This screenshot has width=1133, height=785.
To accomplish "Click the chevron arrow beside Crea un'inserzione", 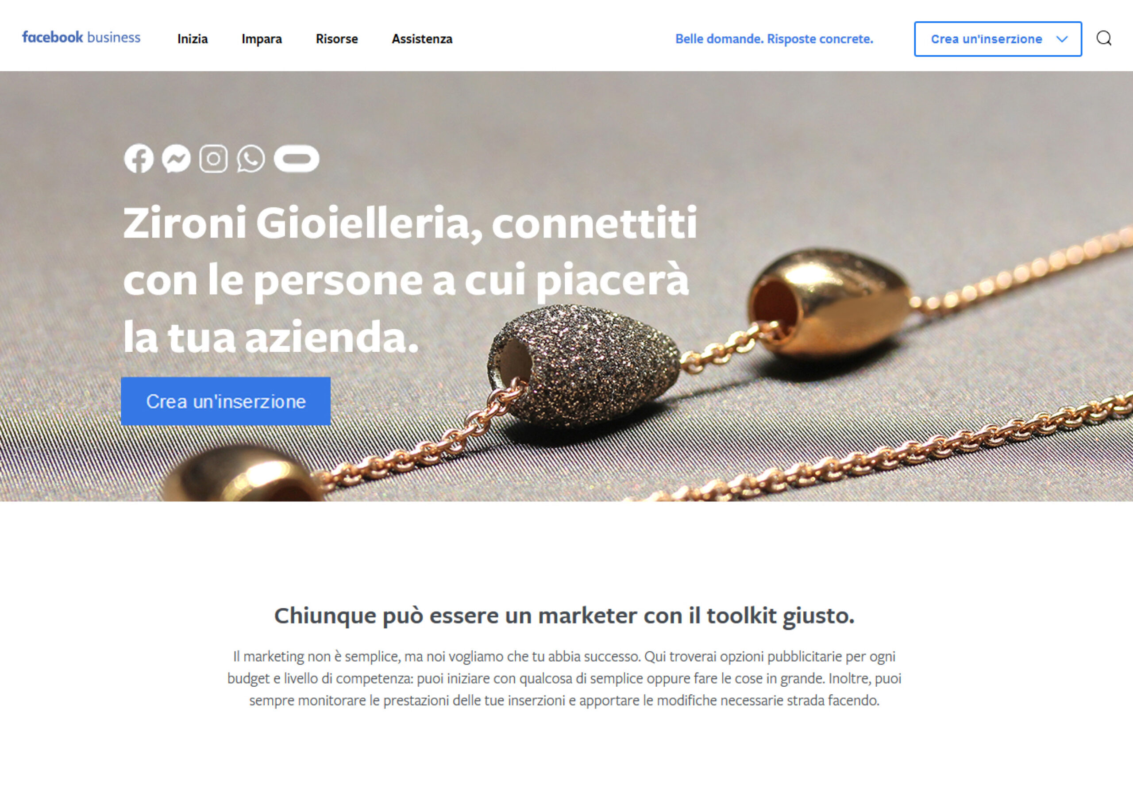I will [1062, 39].
